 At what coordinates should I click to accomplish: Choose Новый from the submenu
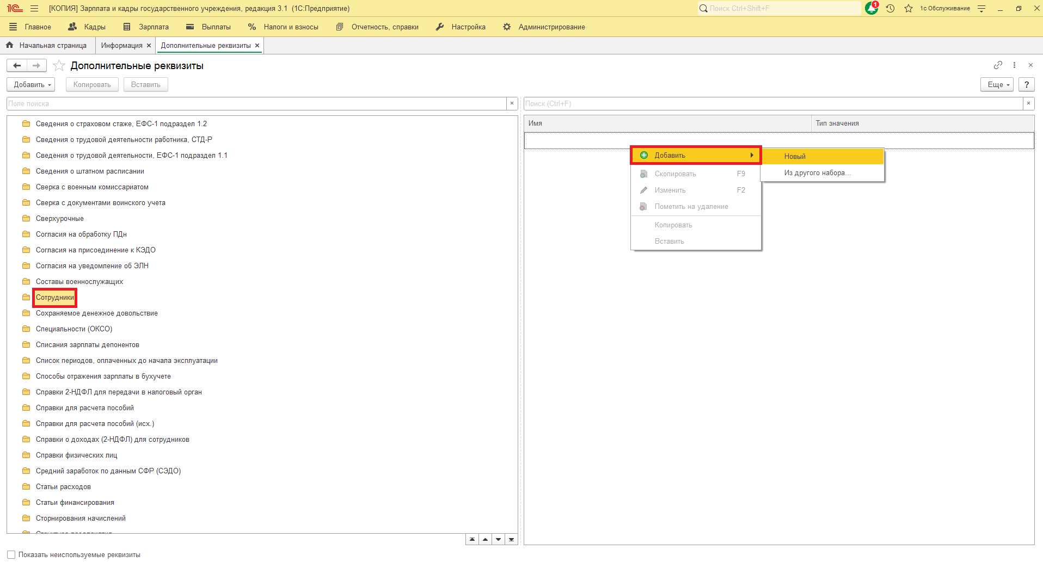(822, 156)
